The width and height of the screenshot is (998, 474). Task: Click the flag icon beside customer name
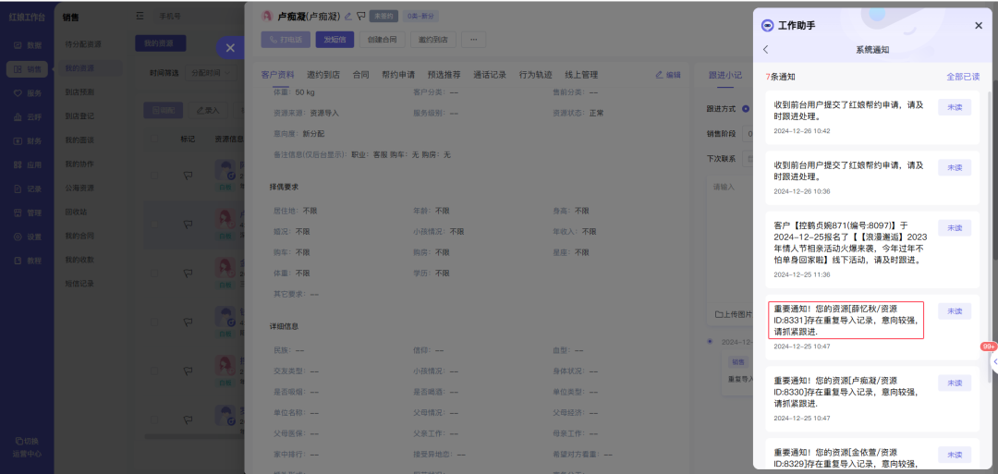click(360, 16)
